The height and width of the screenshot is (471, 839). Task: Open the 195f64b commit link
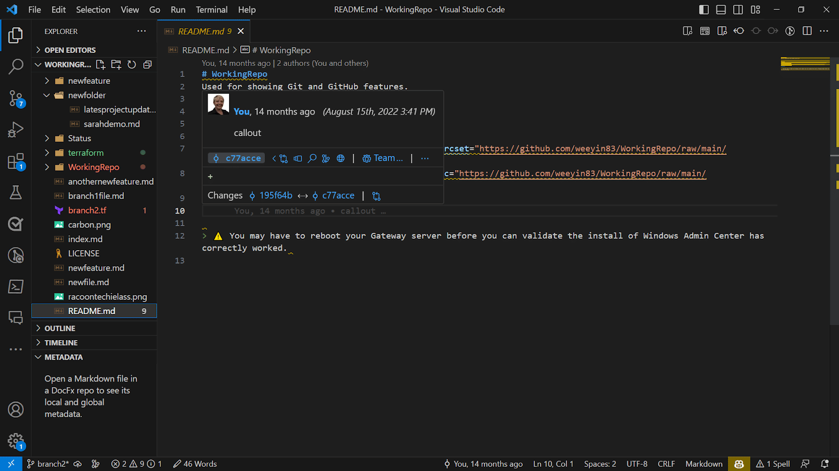(271, 195)
